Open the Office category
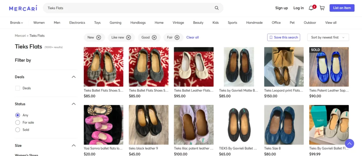Viewport: 362px width, 156px height. (x=276, y=23)
